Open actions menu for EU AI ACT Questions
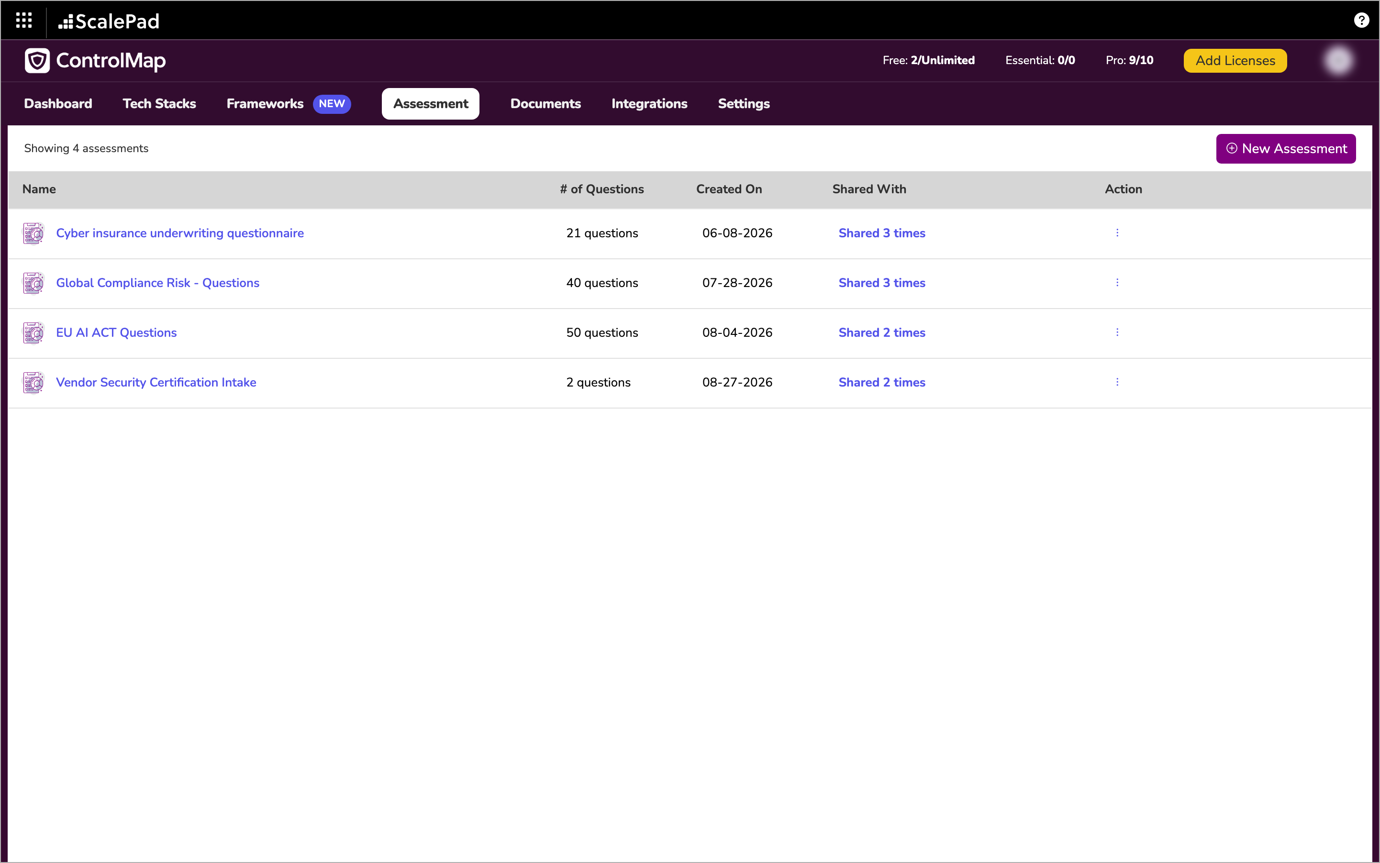The height and width of the screenshot is (863, 1380). [1117, 332]
